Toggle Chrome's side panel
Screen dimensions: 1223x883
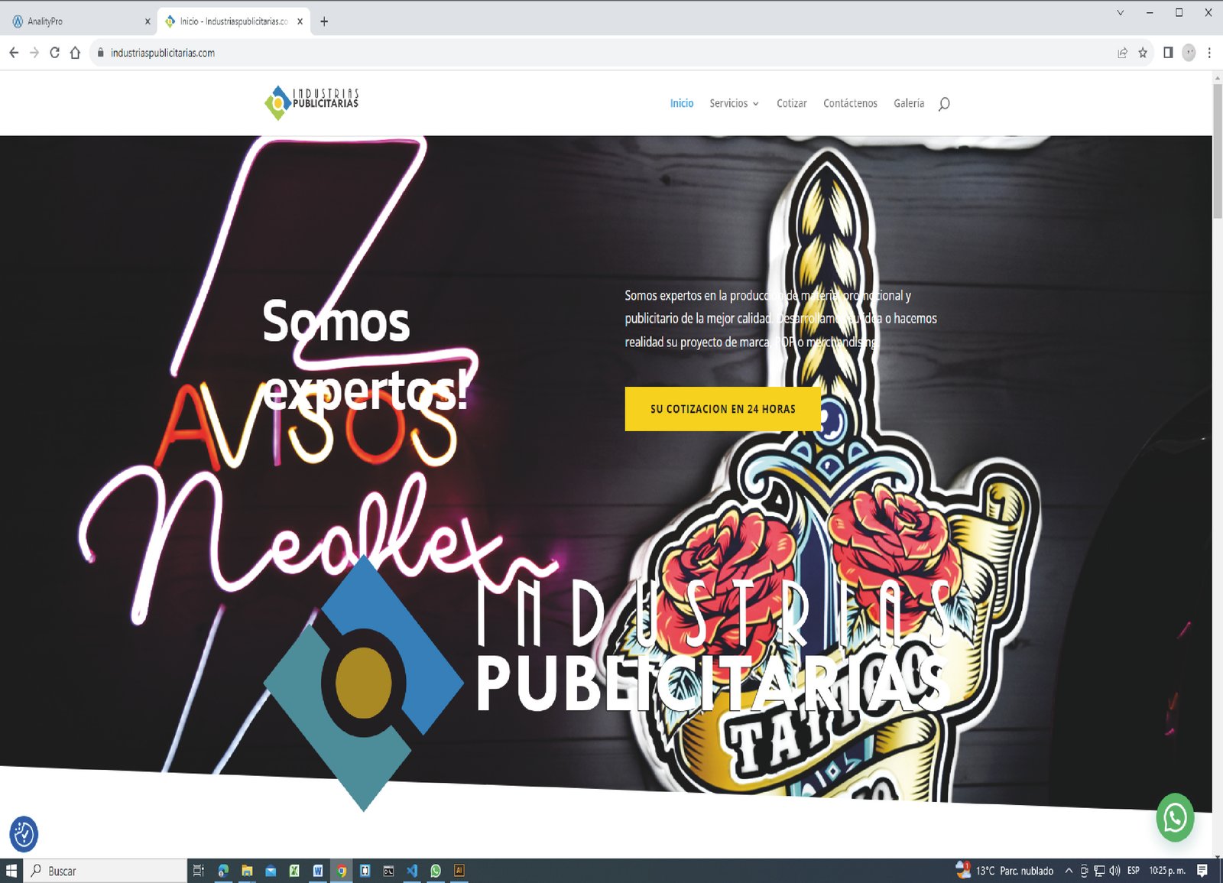pos(1167,53)
